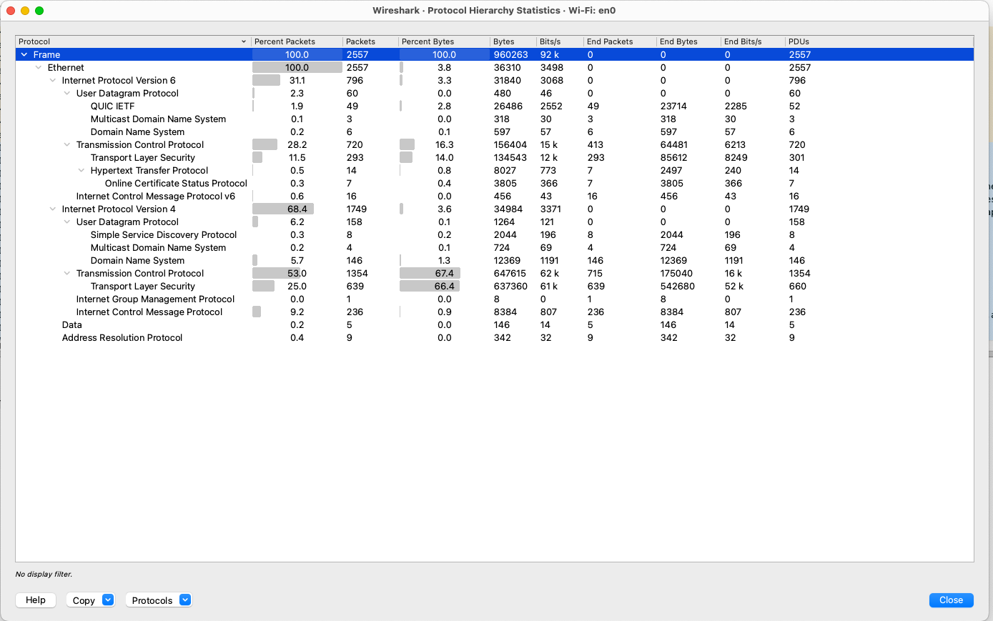Sort by End Packets column header
The width and height of the screenshot is (993, 621).
point(620,41)
